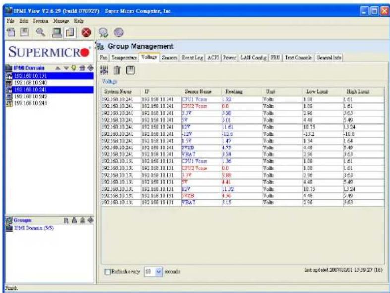Open the General Info tab
The height and width of the screenshot is (293, 390).
click(329, 57)
